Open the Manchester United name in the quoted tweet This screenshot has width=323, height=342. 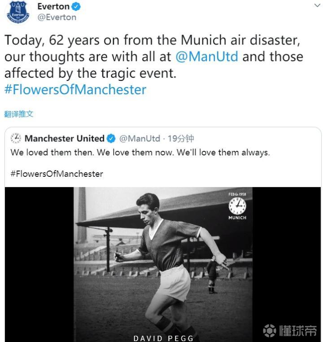click(64, 139)
